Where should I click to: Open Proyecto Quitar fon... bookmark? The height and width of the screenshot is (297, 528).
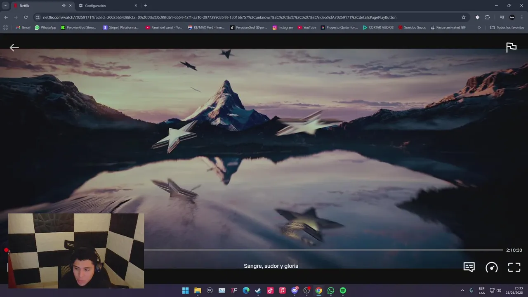tap(339, 28)
